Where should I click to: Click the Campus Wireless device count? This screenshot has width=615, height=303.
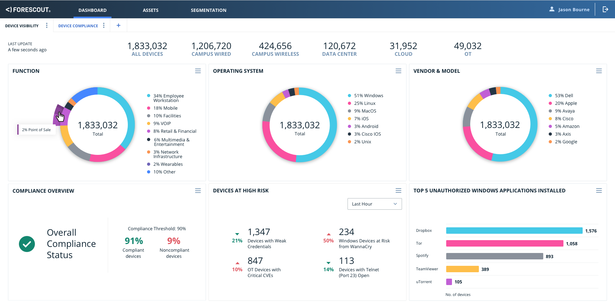tap(275, 49)
